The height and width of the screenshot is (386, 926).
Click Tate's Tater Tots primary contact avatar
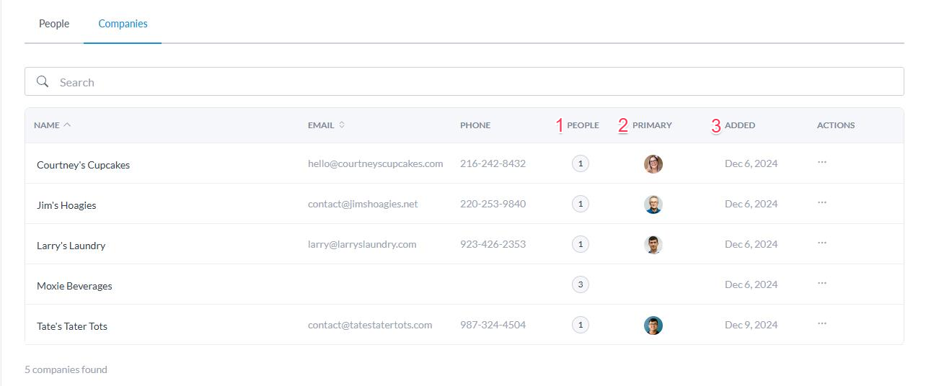point(653,326)
